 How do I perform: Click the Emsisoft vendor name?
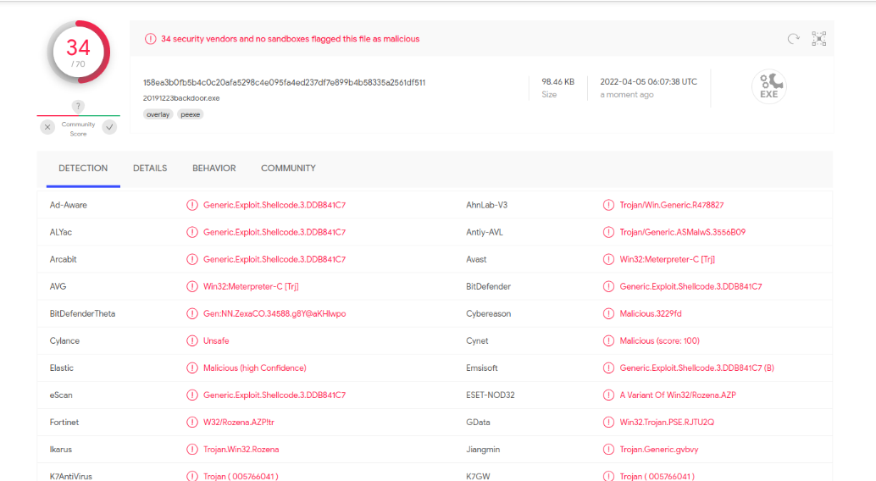[x=481, y=368]
